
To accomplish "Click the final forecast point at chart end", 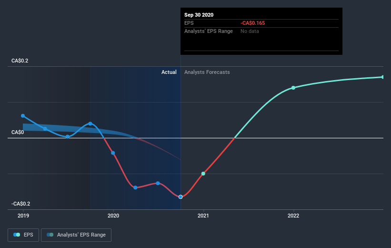I will [x=382, y=77].
